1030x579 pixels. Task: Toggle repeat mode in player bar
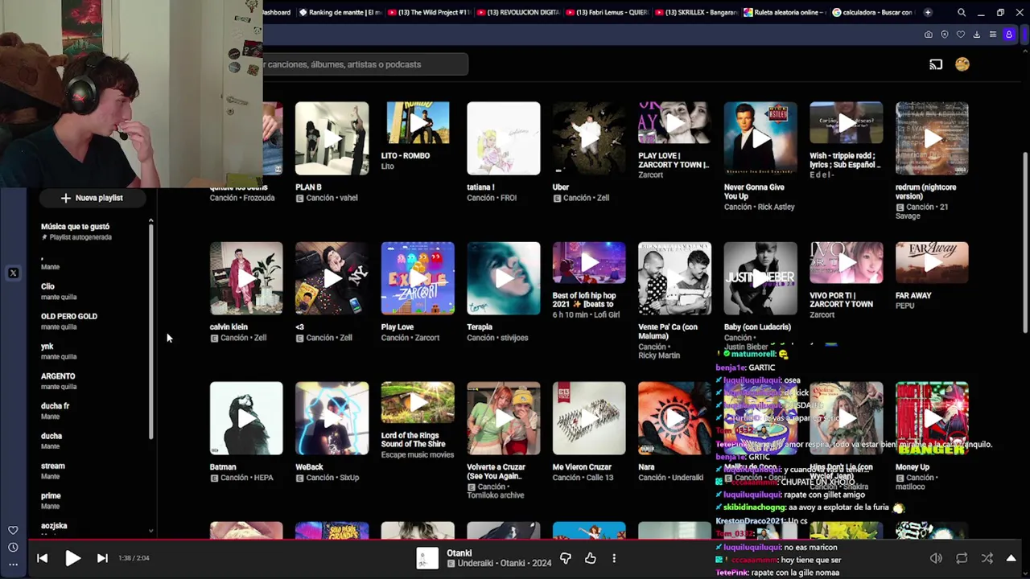pyautogui.click(x=962, y=558)
